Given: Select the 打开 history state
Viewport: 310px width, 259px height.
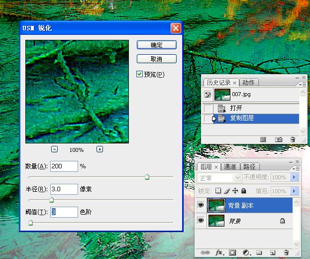Looking at the screenshot, I should 256,108.
